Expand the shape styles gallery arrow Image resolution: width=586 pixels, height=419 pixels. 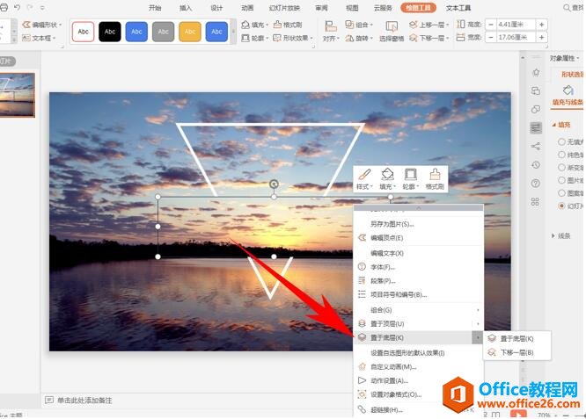point(233,32)
